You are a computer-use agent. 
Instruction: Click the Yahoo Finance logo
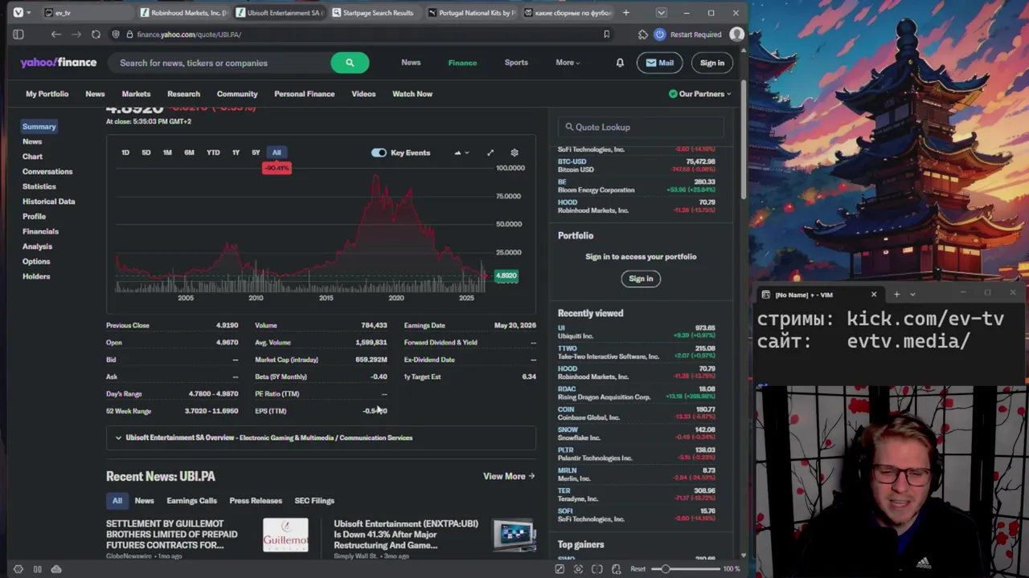click(x=59, y=63)
